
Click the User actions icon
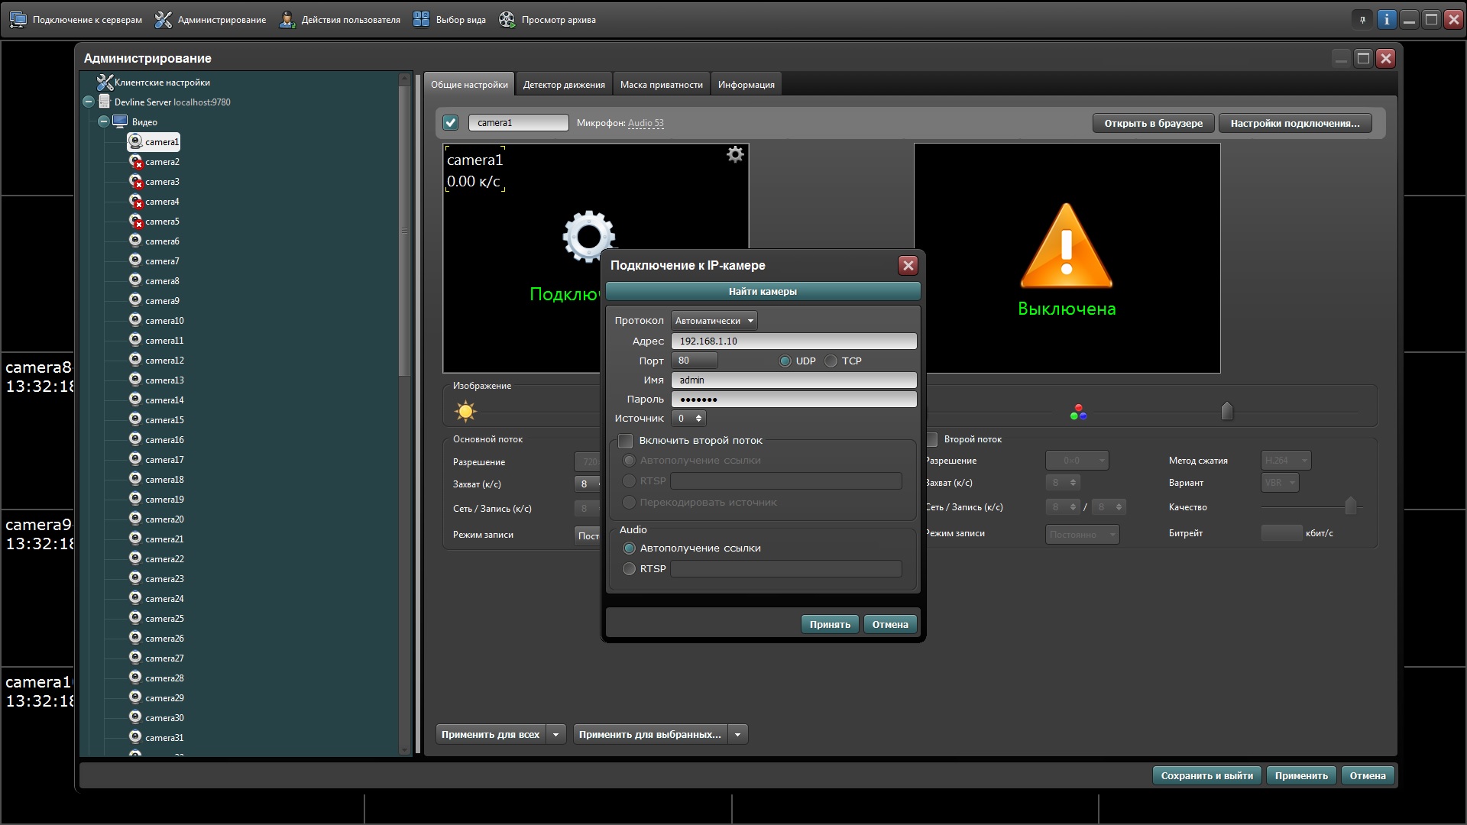(x=287, y=20)
